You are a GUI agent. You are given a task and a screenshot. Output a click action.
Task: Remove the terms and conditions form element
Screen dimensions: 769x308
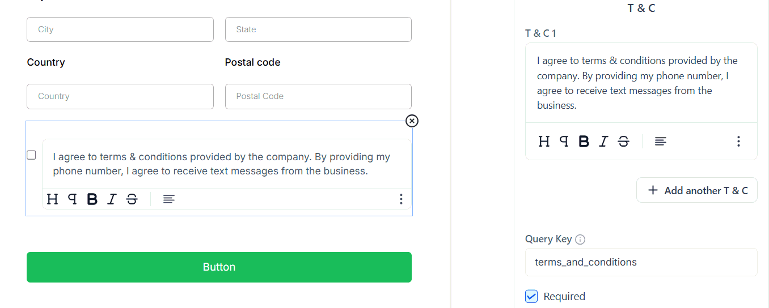(x=412, y=121)
